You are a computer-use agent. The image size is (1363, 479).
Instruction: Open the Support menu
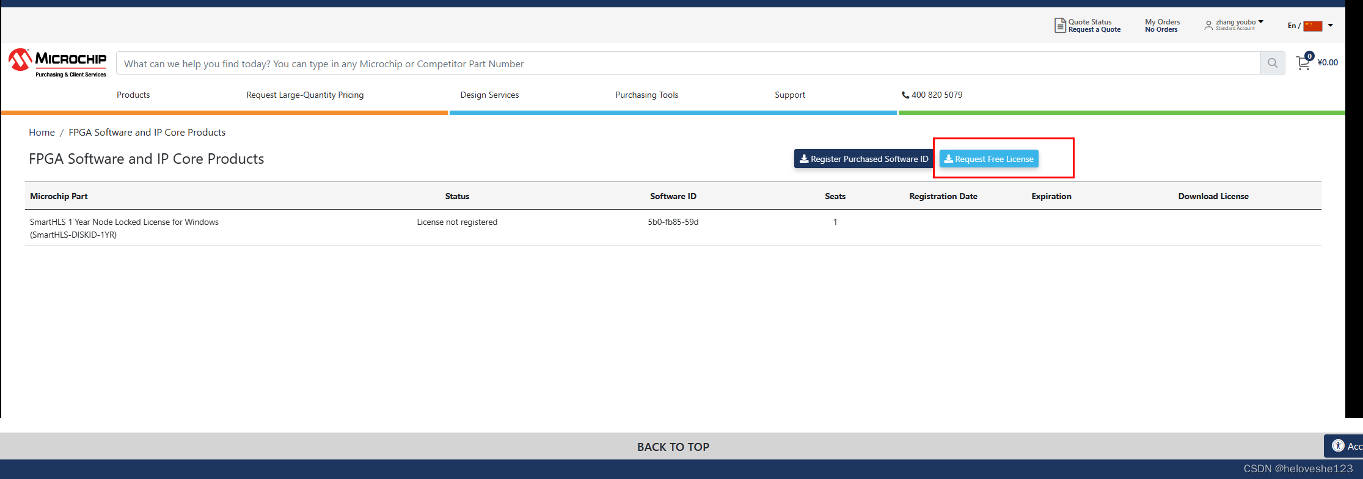790,95
